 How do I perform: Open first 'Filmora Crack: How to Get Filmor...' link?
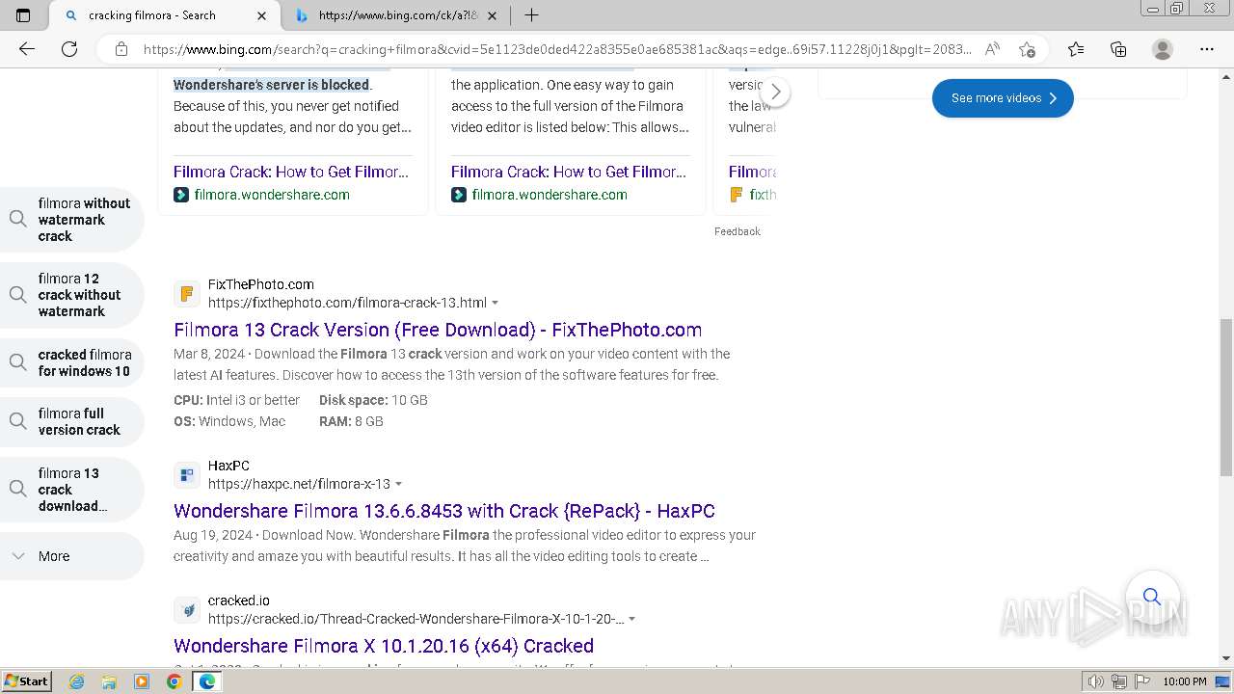click(291, 172)
